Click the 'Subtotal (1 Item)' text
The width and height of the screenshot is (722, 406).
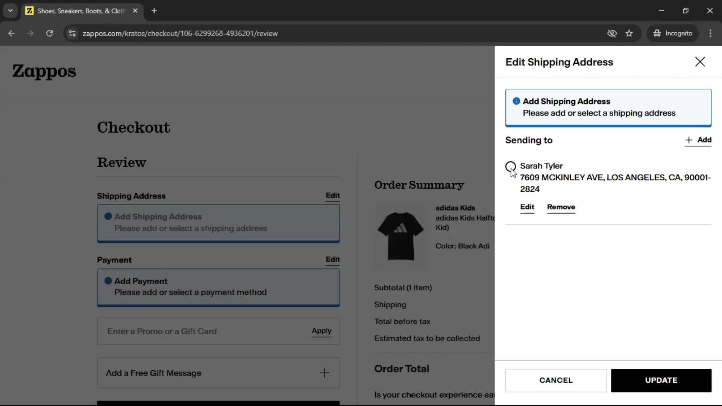[x=403, y=288]
